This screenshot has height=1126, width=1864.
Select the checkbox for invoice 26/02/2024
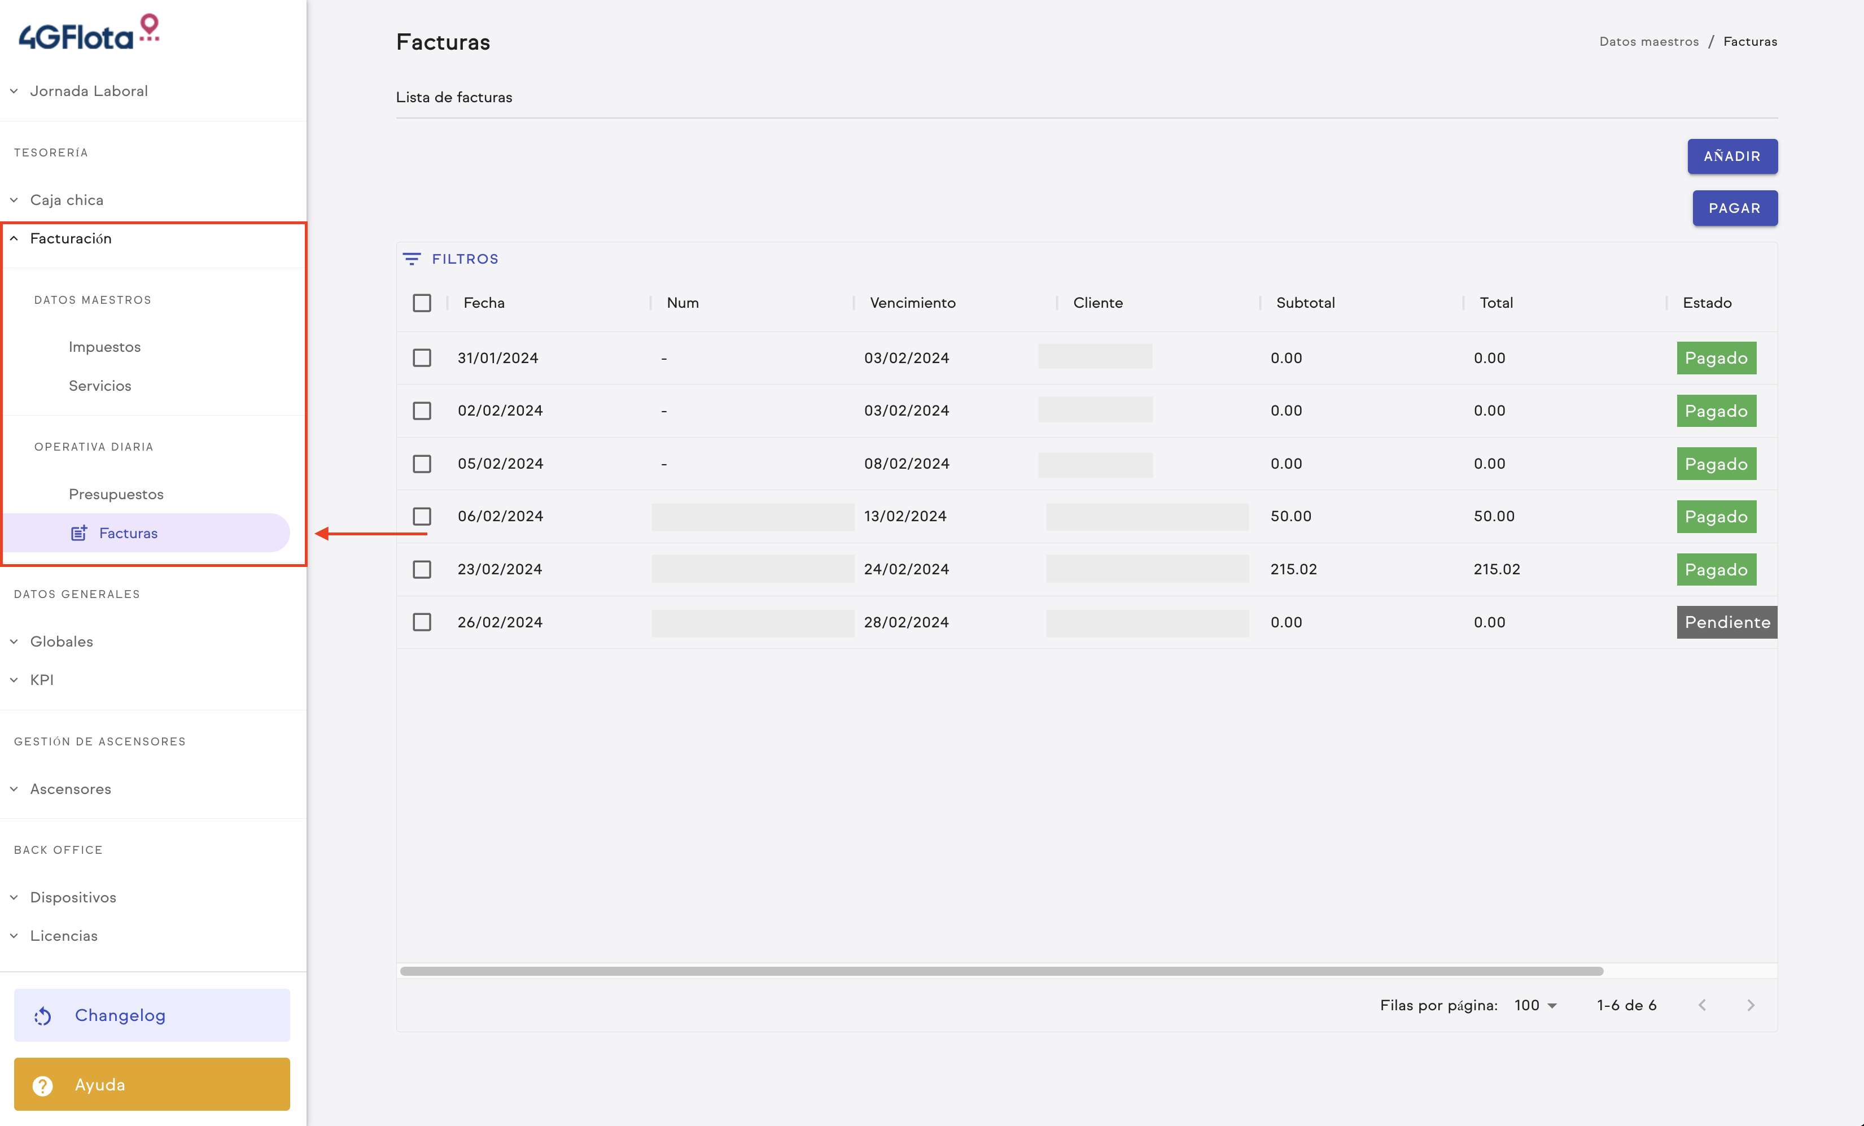422,622
